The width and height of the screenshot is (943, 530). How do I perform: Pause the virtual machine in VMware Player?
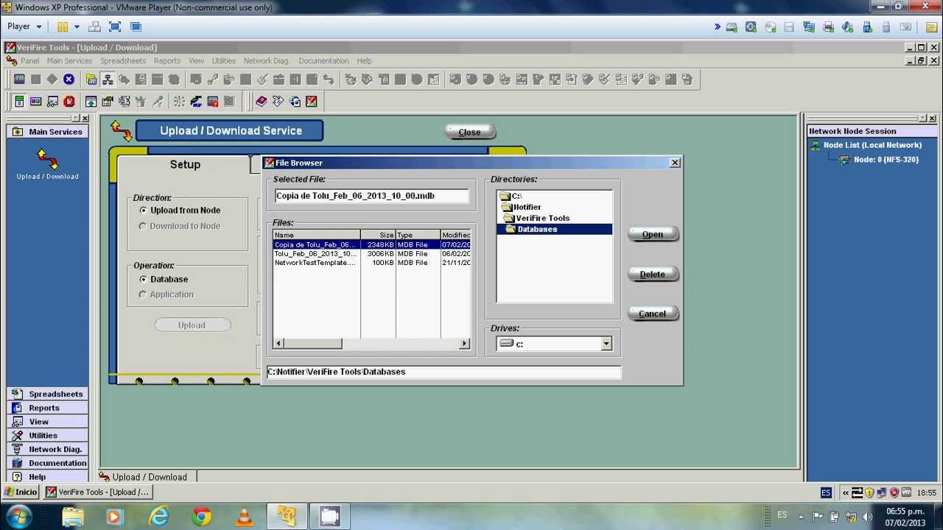pos(63,26)
